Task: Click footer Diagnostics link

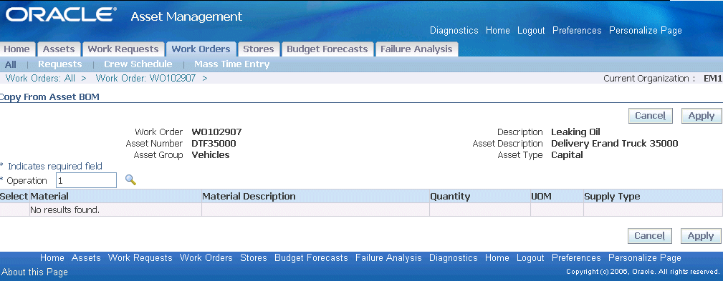Action: point(454,258)
